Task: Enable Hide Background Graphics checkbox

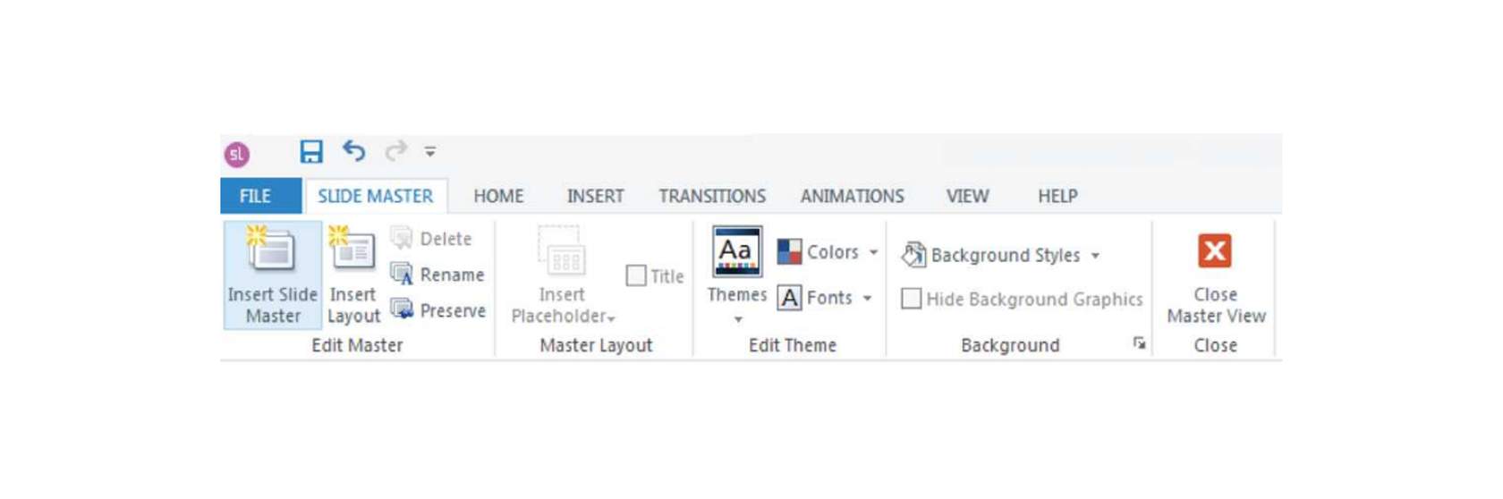Action: pyautogui.click(x=911, y=299)
